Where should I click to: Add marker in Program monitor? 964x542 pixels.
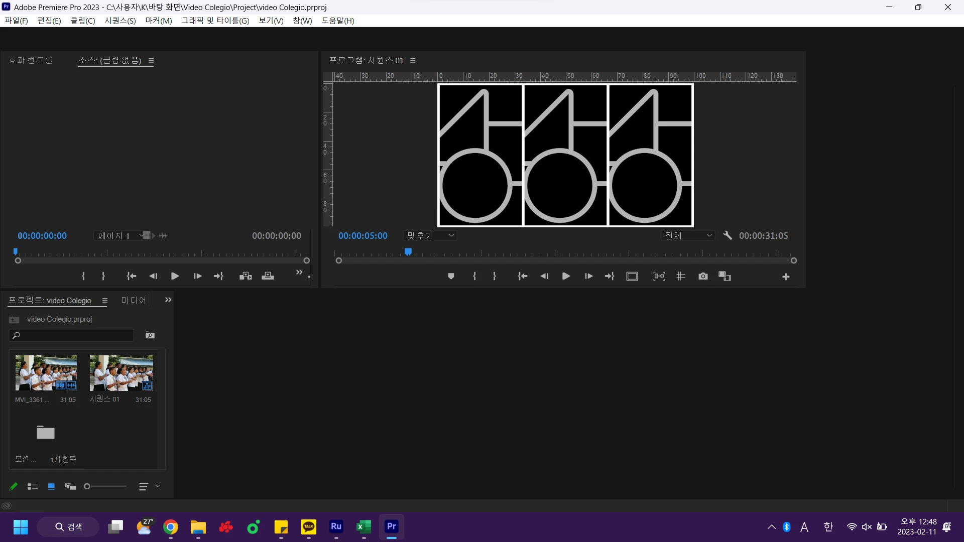click(451, 277)
